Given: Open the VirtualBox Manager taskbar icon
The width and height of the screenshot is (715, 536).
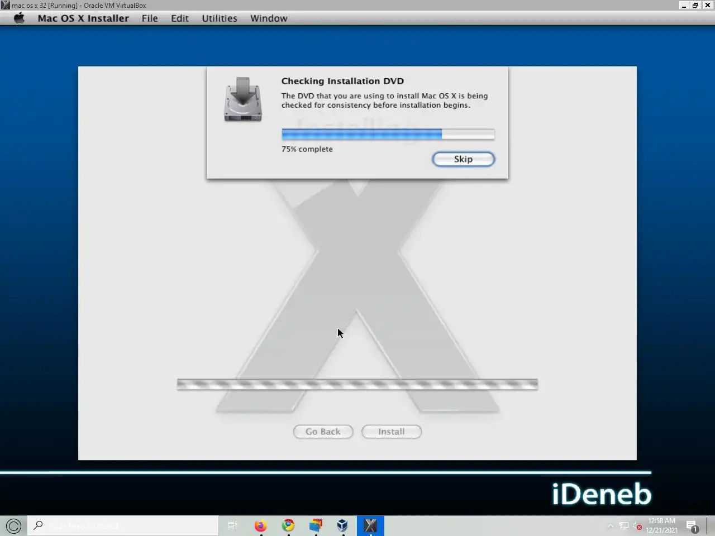Looking at the screenshot, I should coord(342,525).
